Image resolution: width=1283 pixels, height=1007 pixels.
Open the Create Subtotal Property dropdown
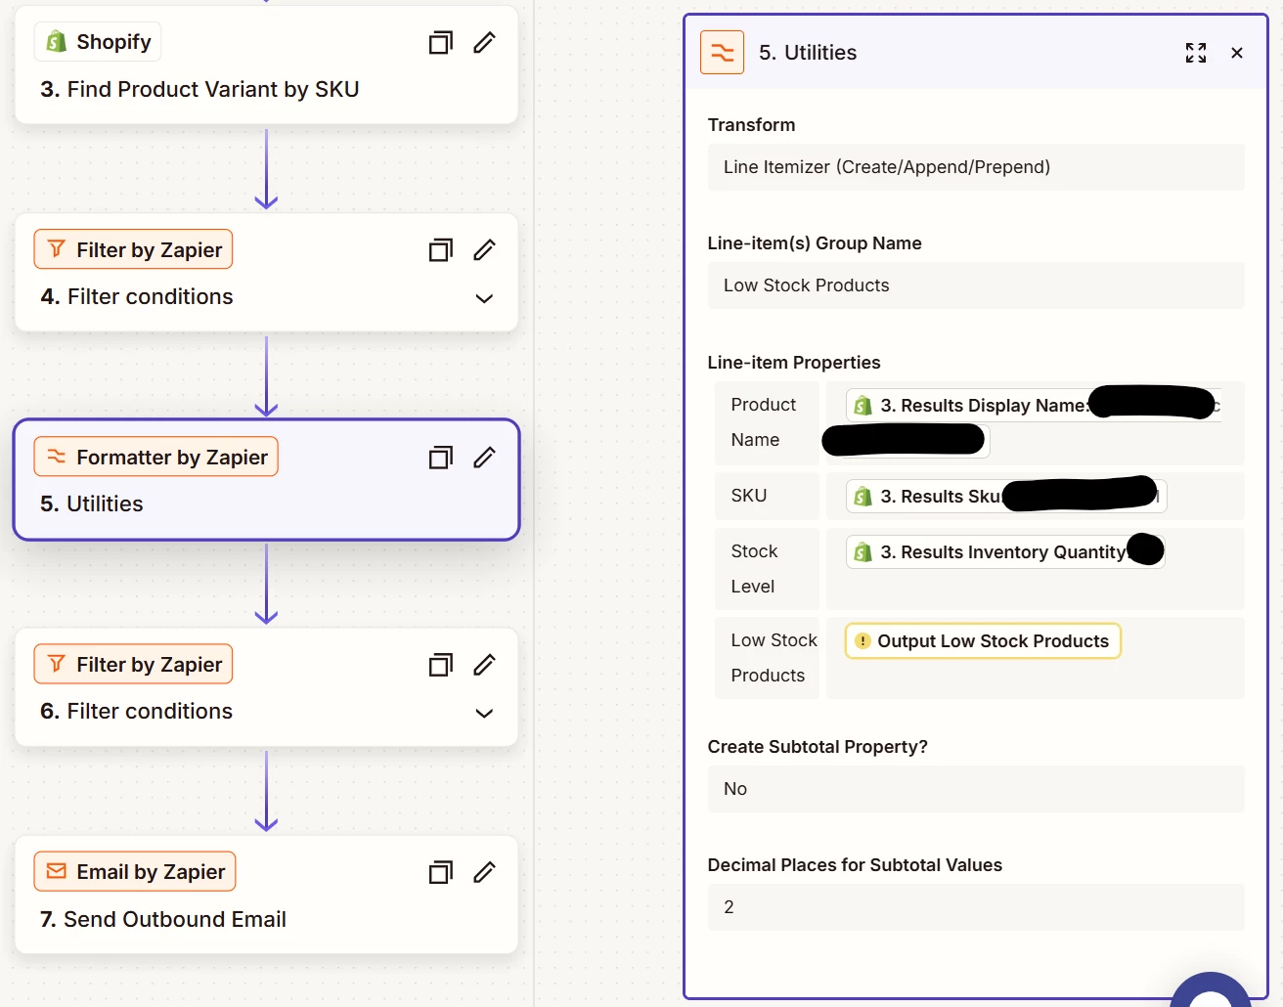coord(976,789)
